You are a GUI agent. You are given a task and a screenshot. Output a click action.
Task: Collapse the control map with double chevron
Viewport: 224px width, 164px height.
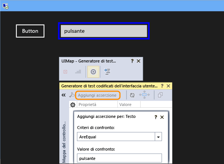click(x=63, y=95)
